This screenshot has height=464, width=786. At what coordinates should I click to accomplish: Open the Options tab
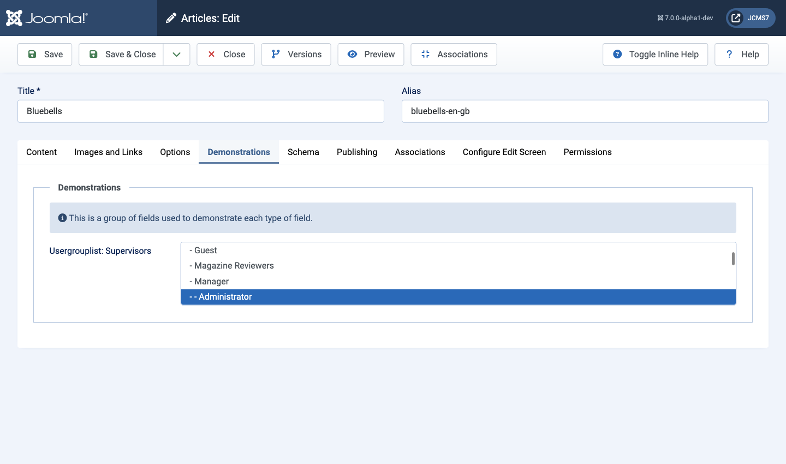tap(175, 152)
